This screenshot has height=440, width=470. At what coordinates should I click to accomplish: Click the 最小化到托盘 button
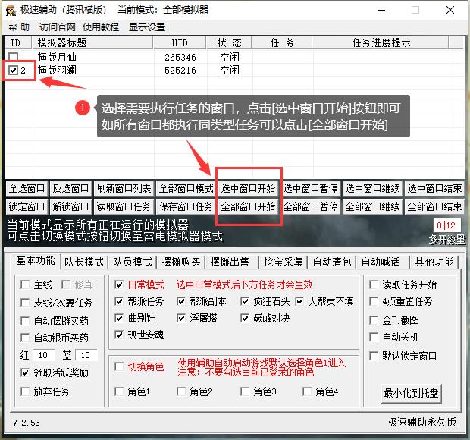click(x=411, y=393)
